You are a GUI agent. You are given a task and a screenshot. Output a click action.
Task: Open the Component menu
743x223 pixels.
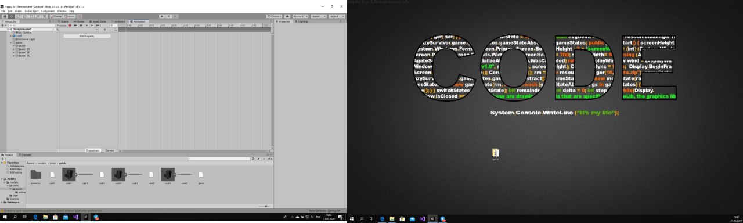48,11
